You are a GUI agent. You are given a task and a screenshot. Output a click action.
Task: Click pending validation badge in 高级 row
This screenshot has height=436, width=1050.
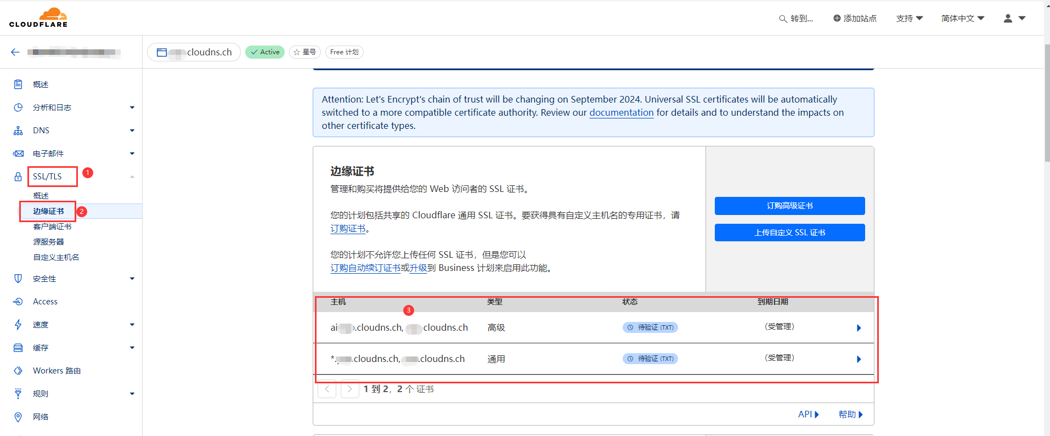(x=650, y=327)
